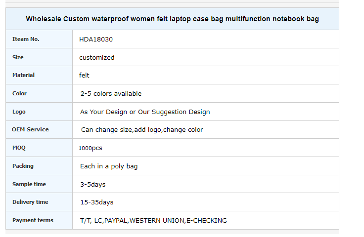364x237 pixels.
Task: Click the payment terms T/T, LC, PAYPAL text
Action: [x=153, y=220]
